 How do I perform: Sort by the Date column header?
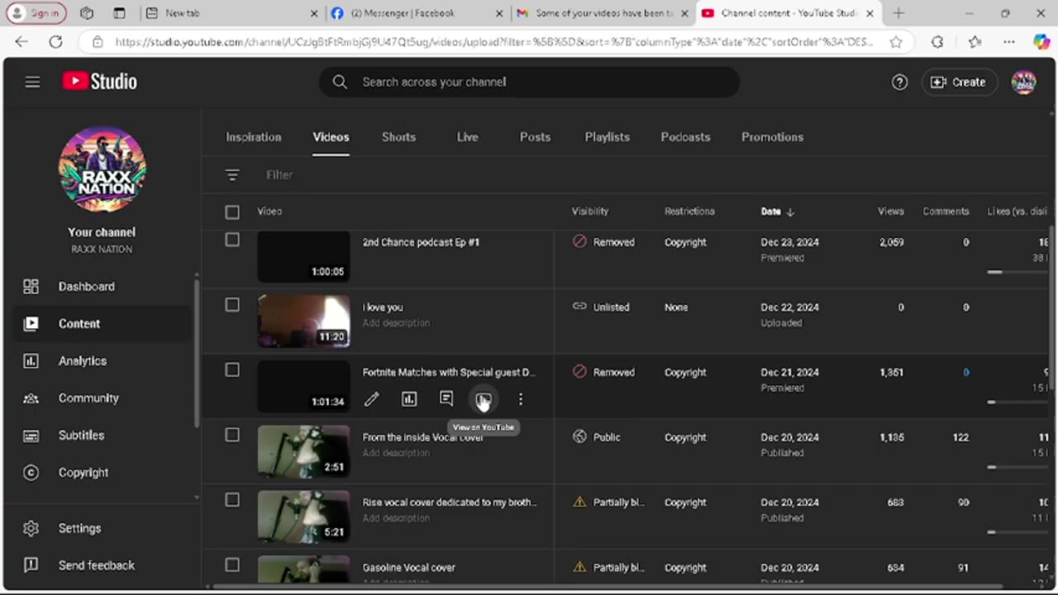[777, 212]
